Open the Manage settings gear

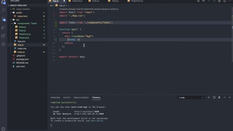(x=3, y=129)
